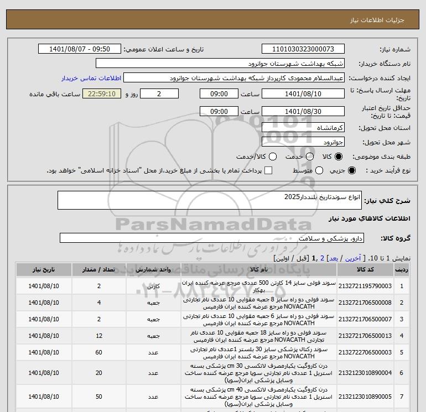The image size is (426, 412).
Task: Click item code 2132721706500013
Action: click(x=365, y=336)
